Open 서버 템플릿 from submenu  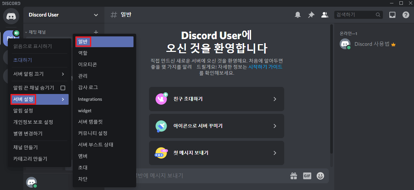(x=104, y=122)
